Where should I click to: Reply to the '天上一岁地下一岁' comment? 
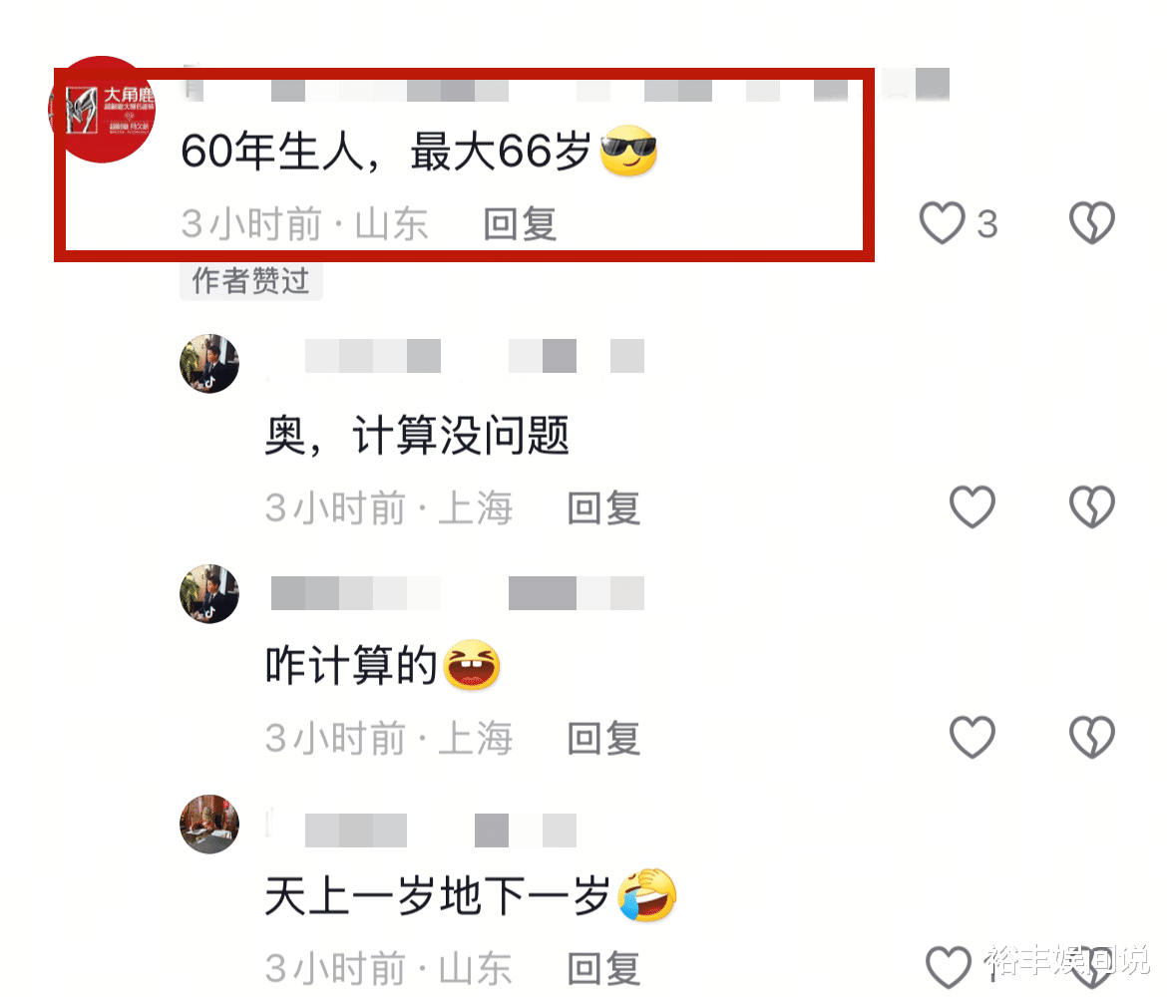click(603, 969)
